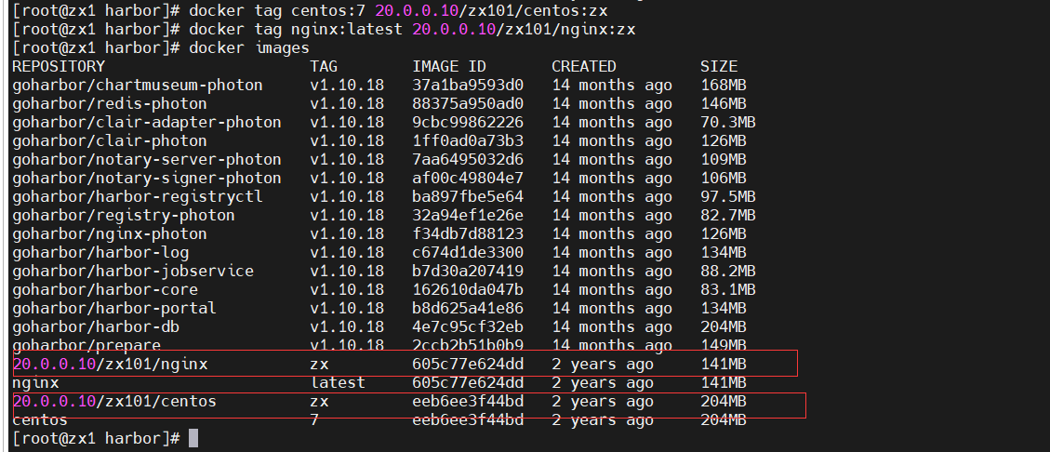Image resolution: width=1050 pixels, height=452 pixels.
Task: Select goharbor/registry-photon text
Action: 123,216
